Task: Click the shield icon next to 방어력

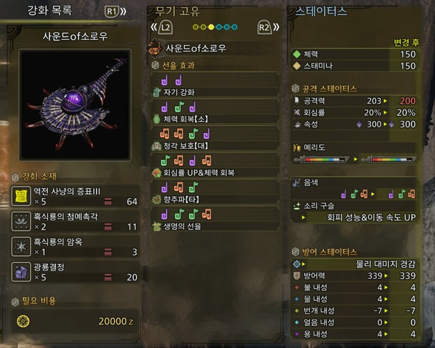Action: pyautogui.click(x=296, y=276)
